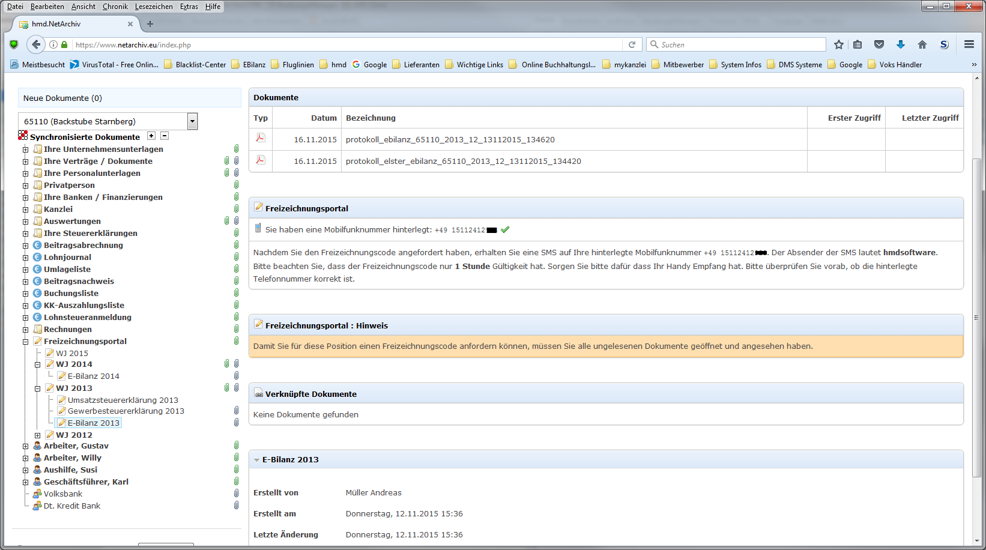The height and width of the screenshot is (550, 986).
Task: Open the 65110 Backstube Starnberg client dropdown
Action: pyautogui.click(x=192, y=121)
